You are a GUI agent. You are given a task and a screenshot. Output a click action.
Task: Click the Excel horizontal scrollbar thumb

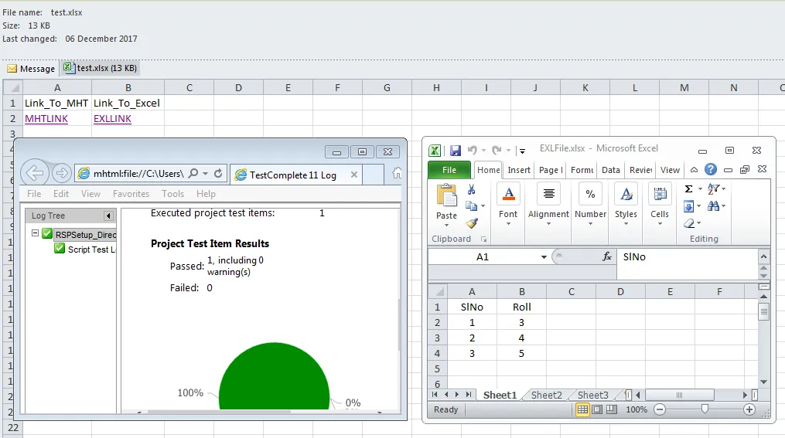tap(679, 395)
